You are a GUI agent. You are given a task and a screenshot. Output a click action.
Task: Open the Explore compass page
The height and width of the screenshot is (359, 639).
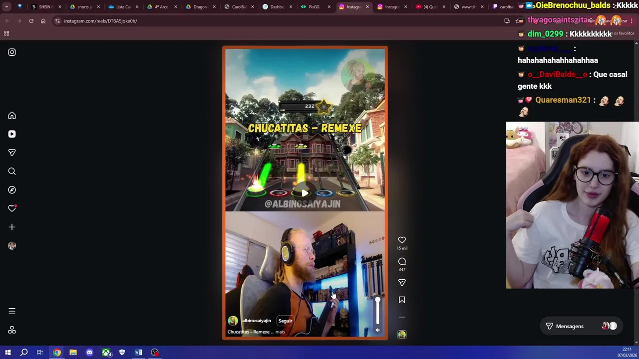(x=12, y=190)
